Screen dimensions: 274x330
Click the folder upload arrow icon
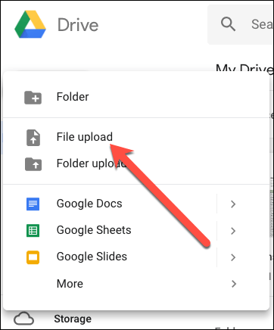(33, 164)
